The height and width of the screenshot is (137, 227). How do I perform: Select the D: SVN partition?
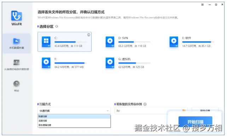[128, 42]
